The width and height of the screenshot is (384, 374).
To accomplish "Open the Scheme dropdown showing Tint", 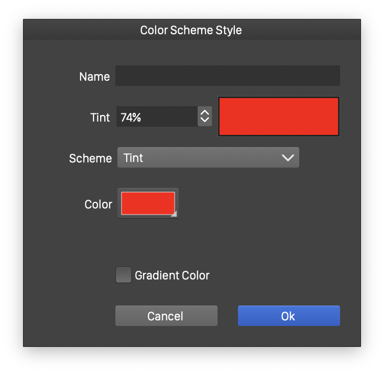I will [208, 158].
